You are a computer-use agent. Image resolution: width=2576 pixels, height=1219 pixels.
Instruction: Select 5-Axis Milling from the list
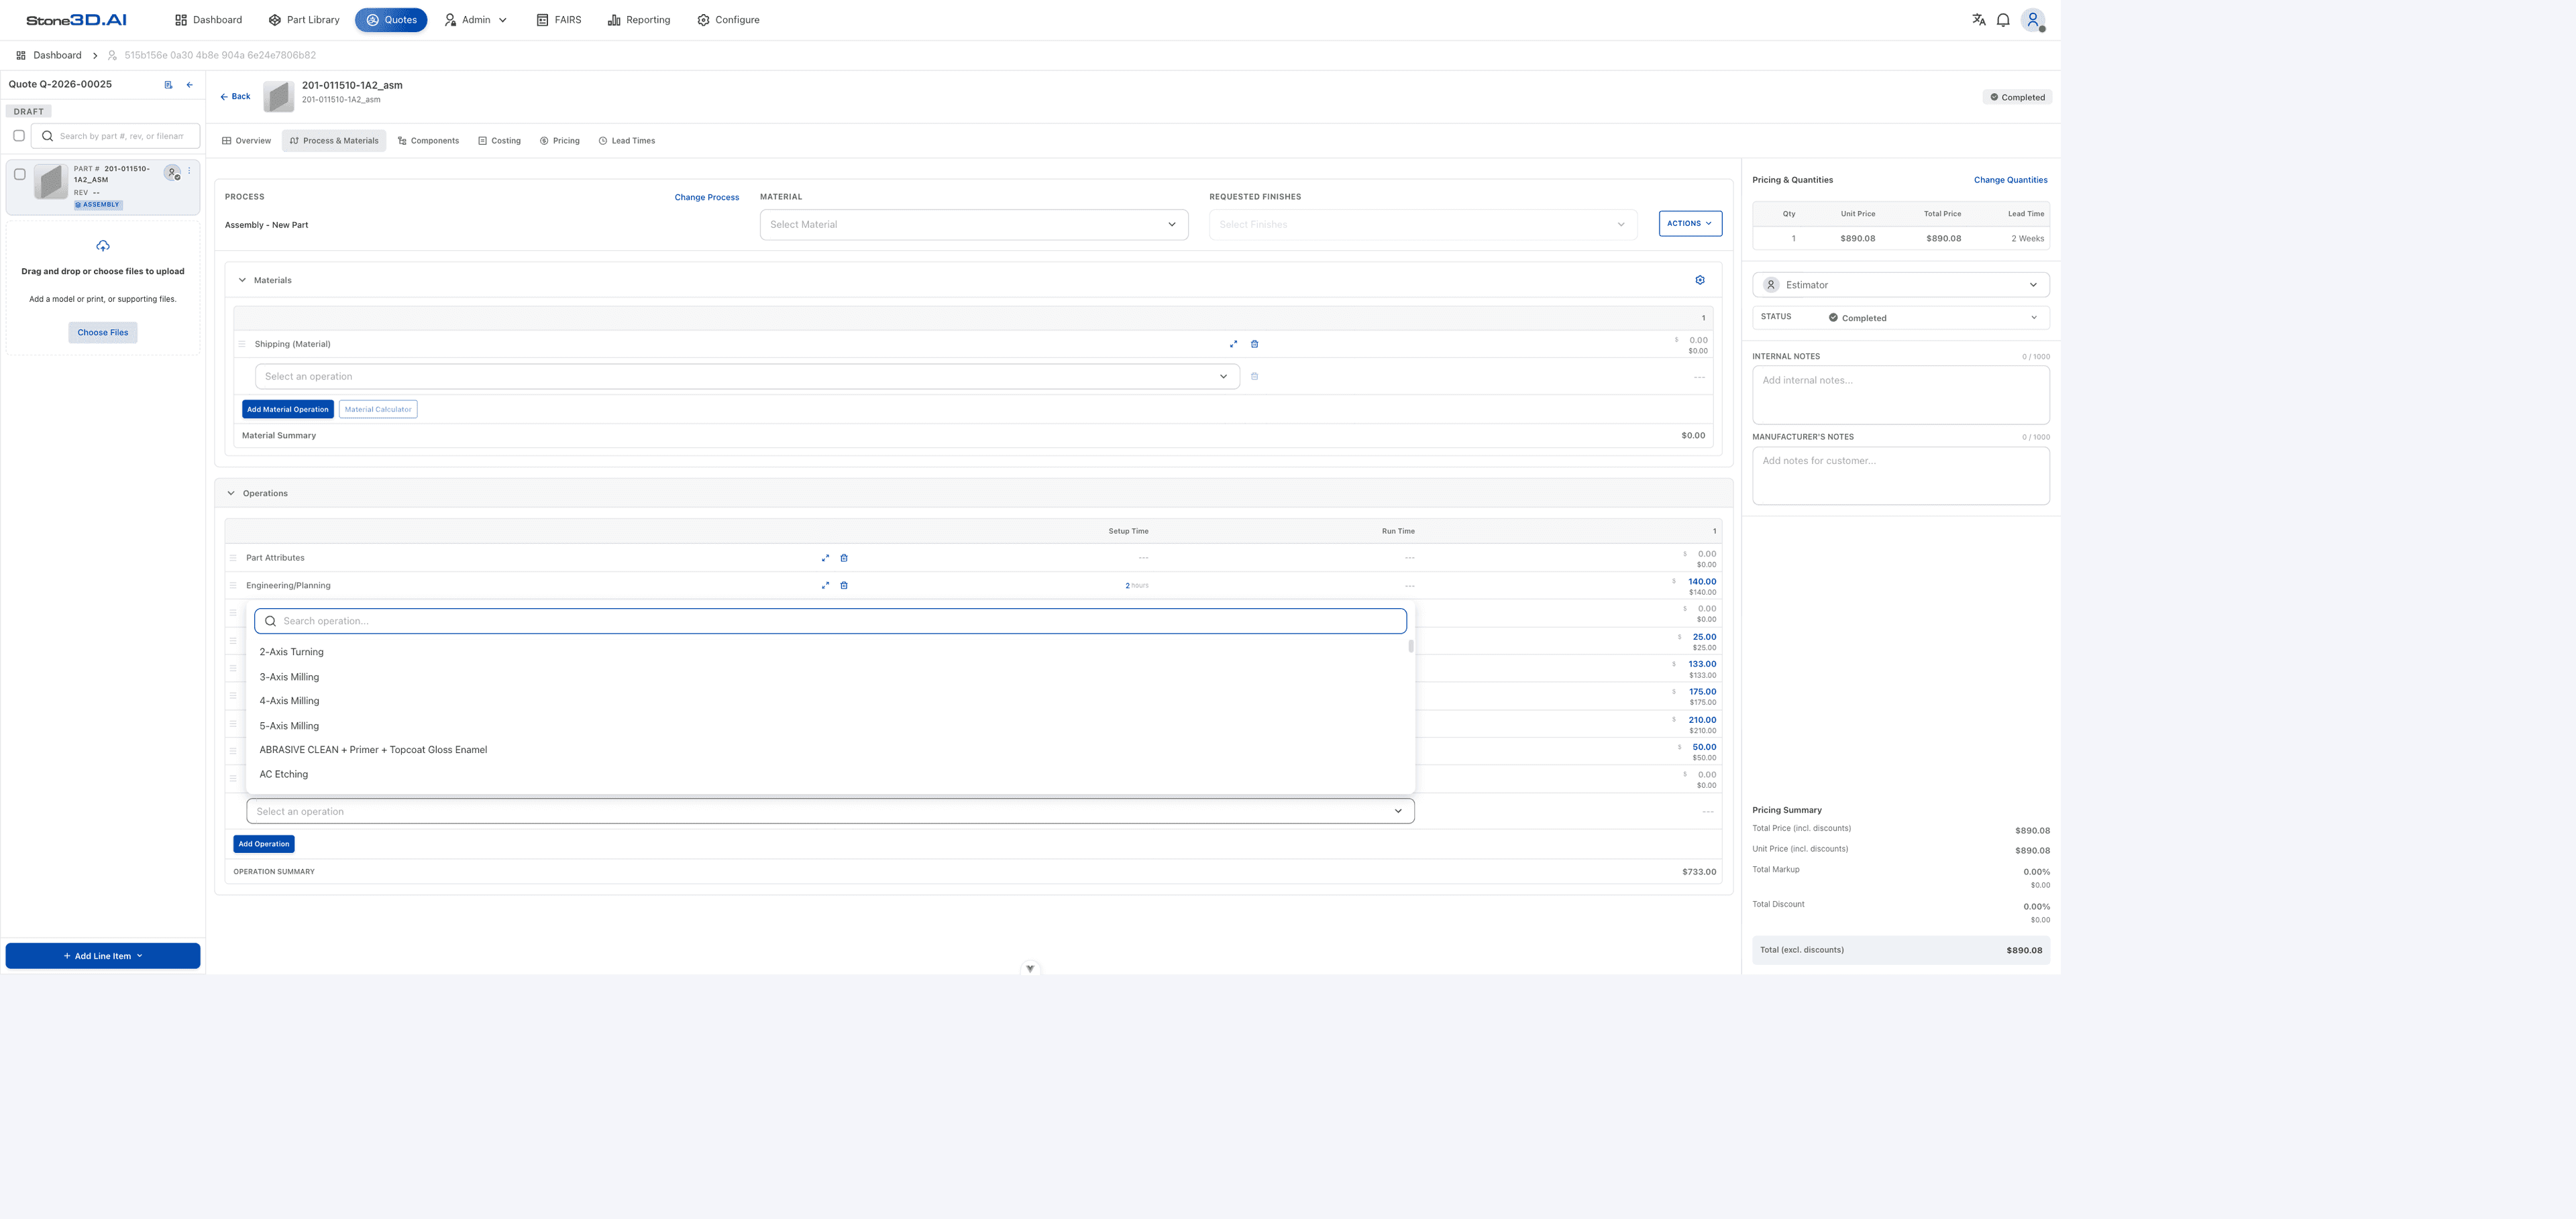tap(830, 725)
